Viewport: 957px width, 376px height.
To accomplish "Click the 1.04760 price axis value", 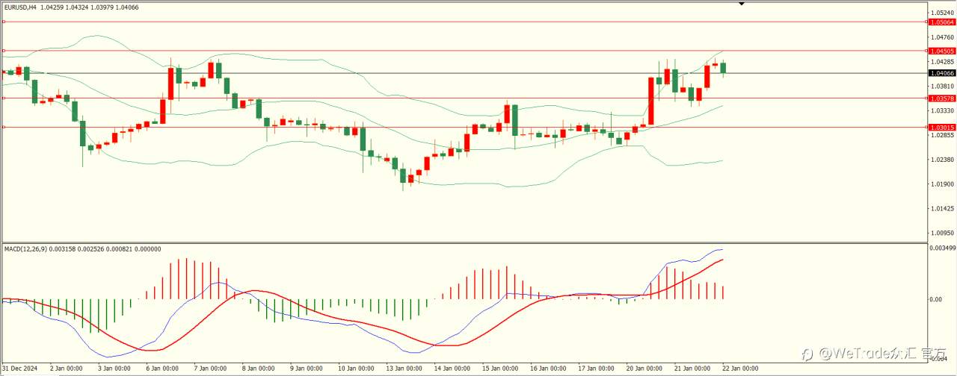I will pyautogui.click(x=944, y=37).
